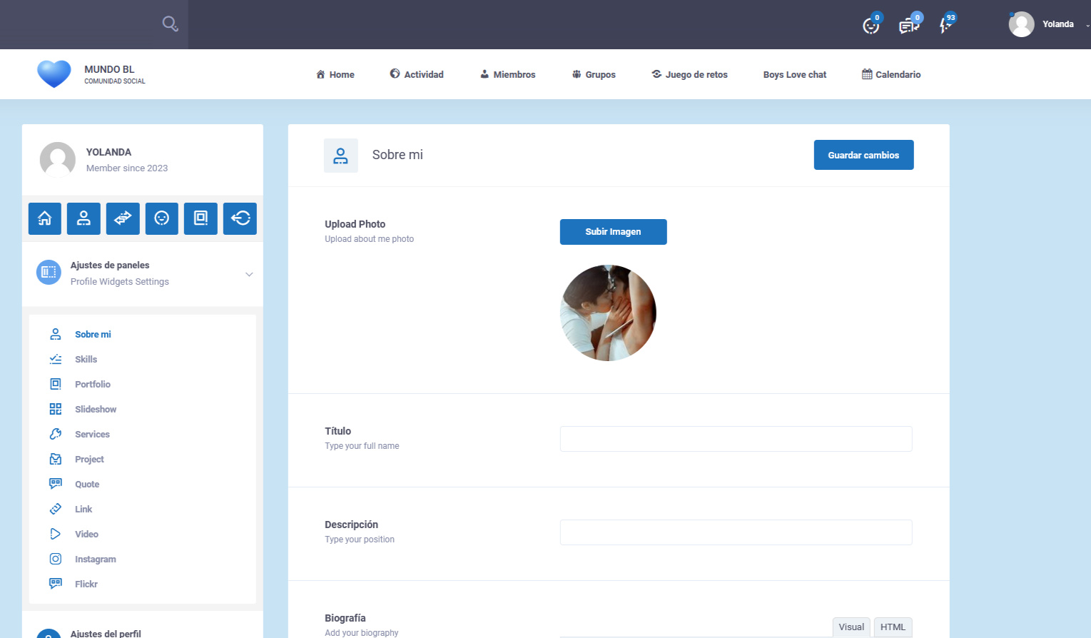Click the Subir Imagen button
The image size is (1091, 638).
(613, 232)
